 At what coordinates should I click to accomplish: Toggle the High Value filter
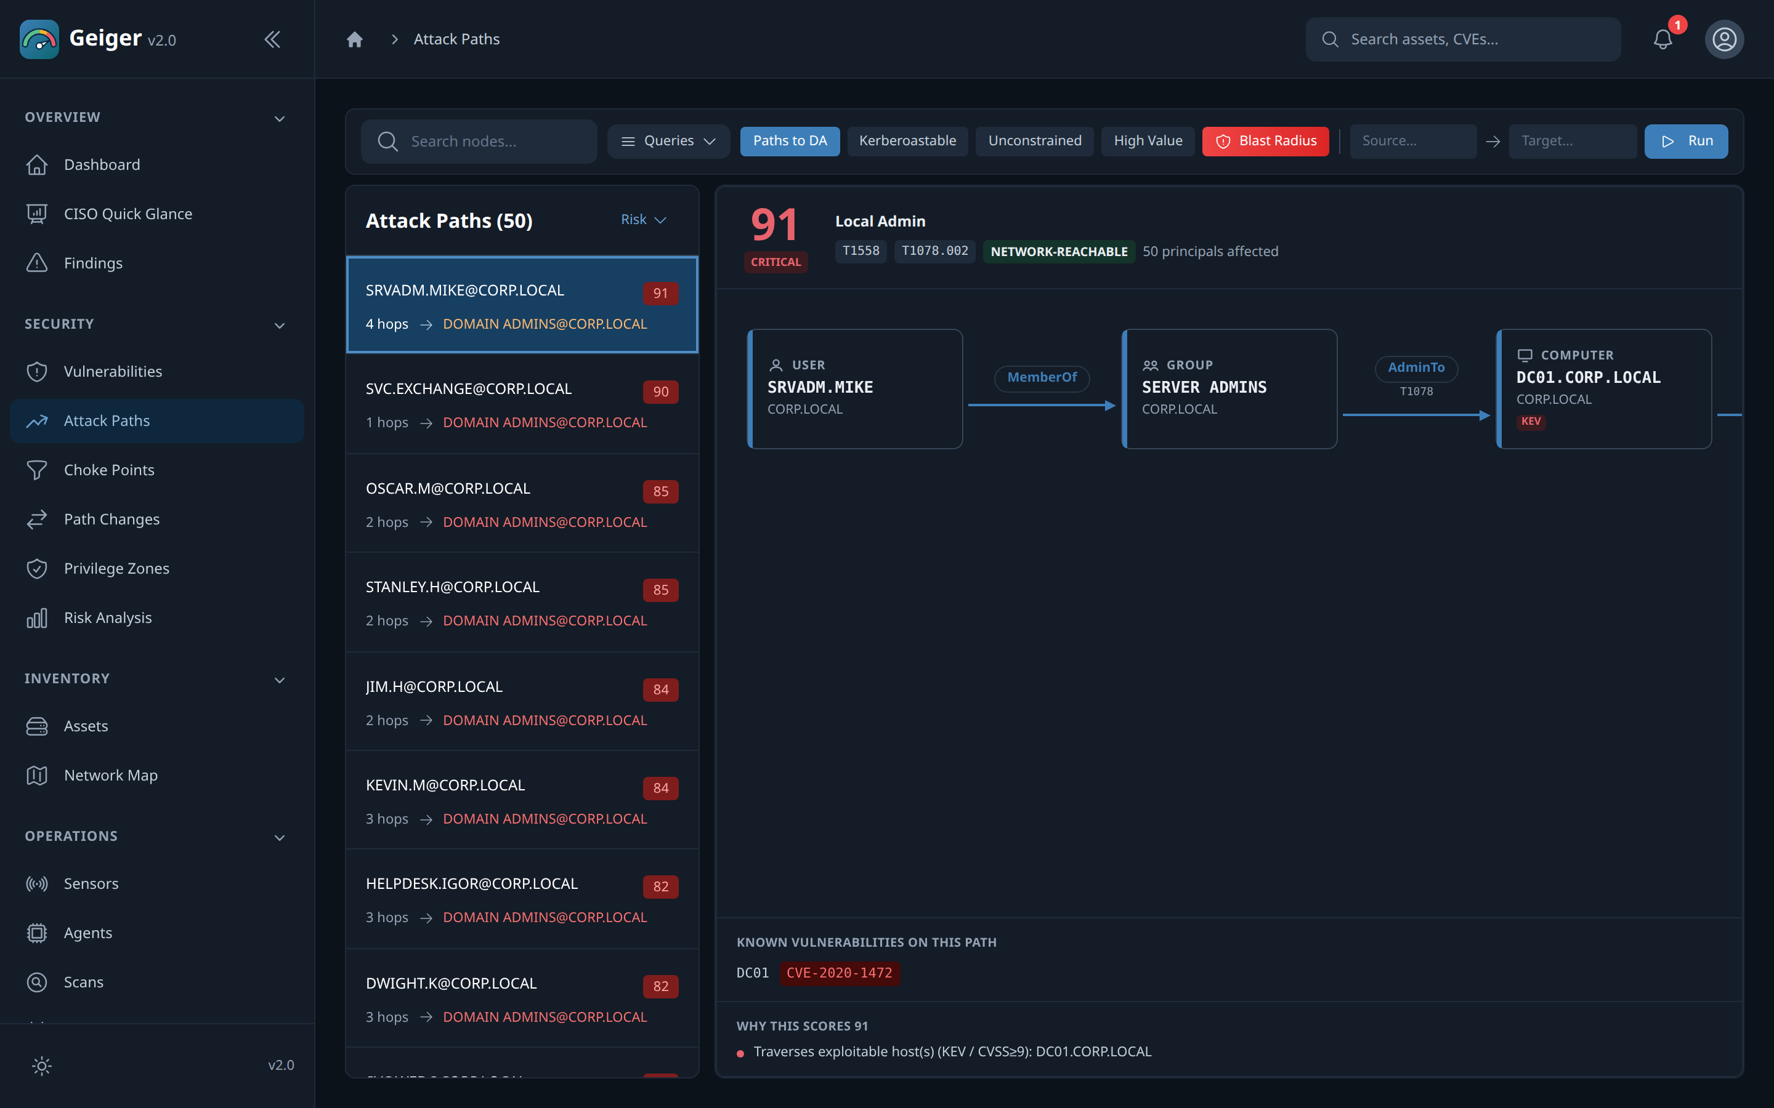point(1148,141)
